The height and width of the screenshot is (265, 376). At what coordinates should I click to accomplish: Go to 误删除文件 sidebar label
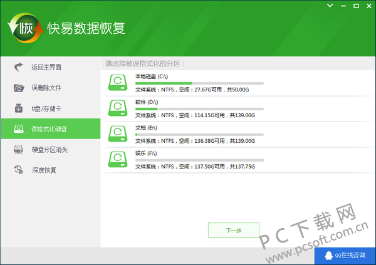[x=47, y=88]
